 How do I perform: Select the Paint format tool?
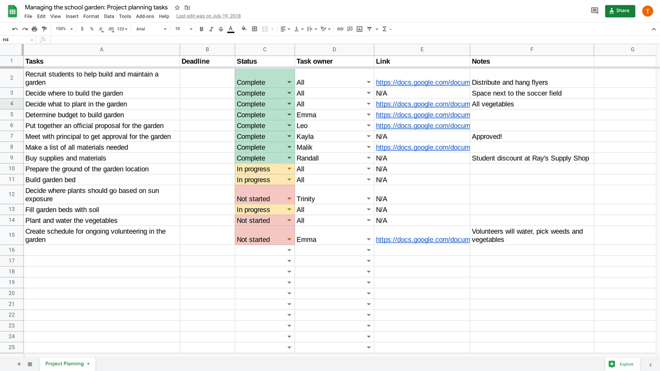click(45, 29)
